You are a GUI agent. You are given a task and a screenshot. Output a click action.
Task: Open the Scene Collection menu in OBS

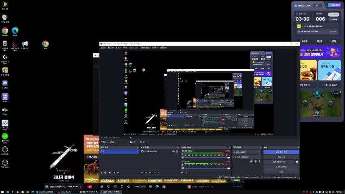(145, 48)
